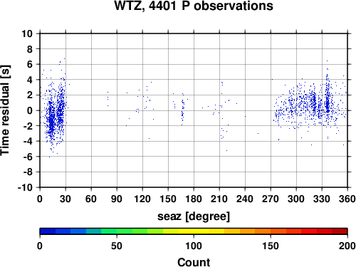Viewport: 356px width, 267px height.
Task: Click the y-axis tick label -10
Action: [x=25, y=187]
